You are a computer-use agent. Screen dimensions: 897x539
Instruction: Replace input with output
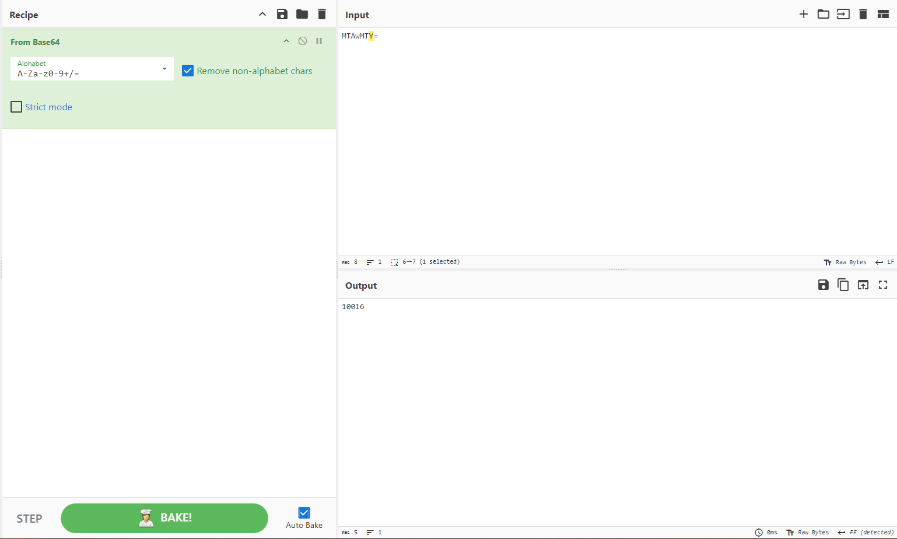click(863, 285)
